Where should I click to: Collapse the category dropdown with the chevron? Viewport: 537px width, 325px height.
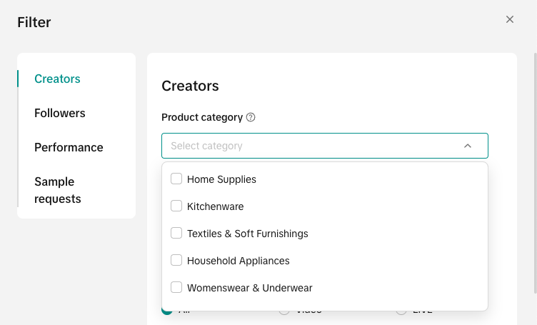pyautogui.click(x=468, y=146)
